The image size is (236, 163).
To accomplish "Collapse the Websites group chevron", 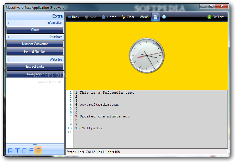I will [9, 59].
